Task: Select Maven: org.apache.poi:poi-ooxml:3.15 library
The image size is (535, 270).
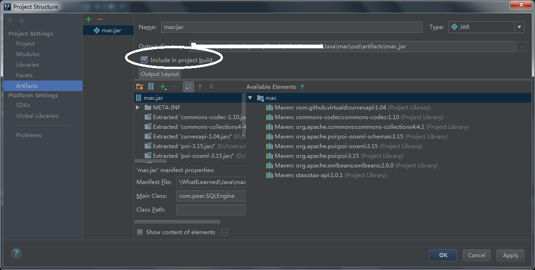Action: pos(344,146)
